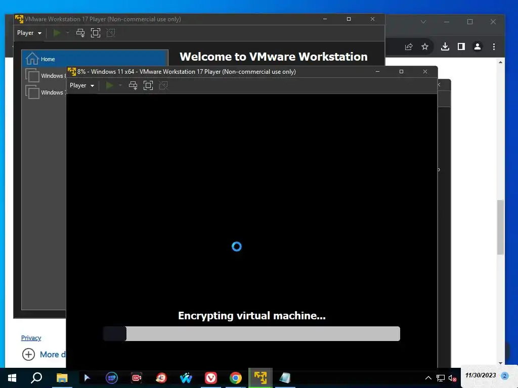
Task: Click VMware icon in front window title bar
Action: pos(72,72)
